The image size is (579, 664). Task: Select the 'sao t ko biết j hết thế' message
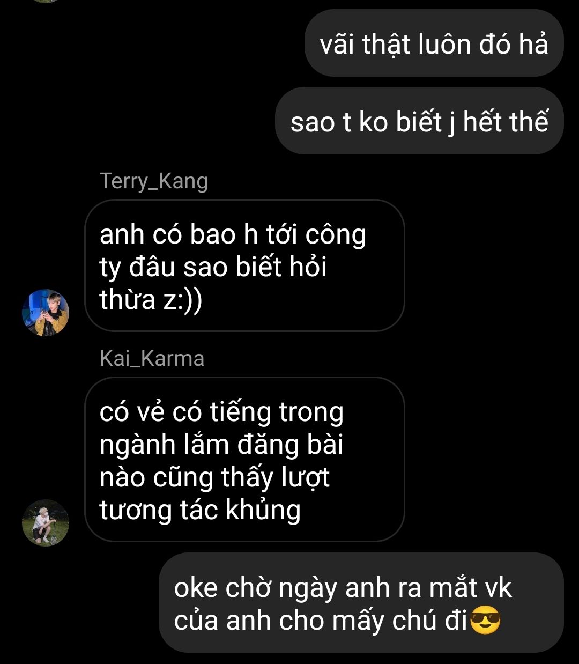click(420, 121)
